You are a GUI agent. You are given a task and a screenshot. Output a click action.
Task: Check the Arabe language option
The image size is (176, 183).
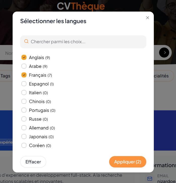(x=24, y=66)
